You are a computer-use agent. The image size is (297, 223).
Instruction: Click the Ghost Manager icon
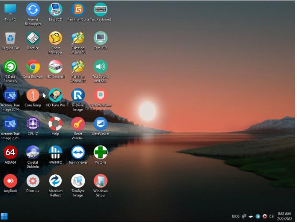[55, 38]
